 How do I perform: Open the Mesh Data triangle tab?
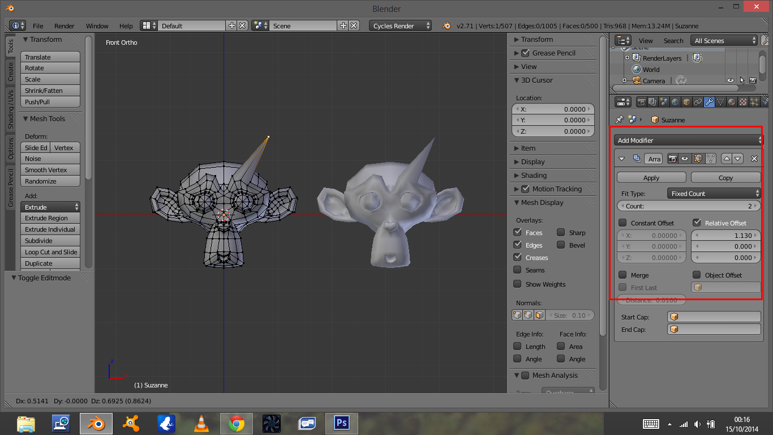pyautogui.click(x=720, y=102)
